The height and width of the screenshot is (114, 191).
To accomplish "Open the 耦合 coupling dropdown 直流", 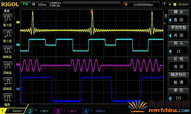I will [178, 20].
